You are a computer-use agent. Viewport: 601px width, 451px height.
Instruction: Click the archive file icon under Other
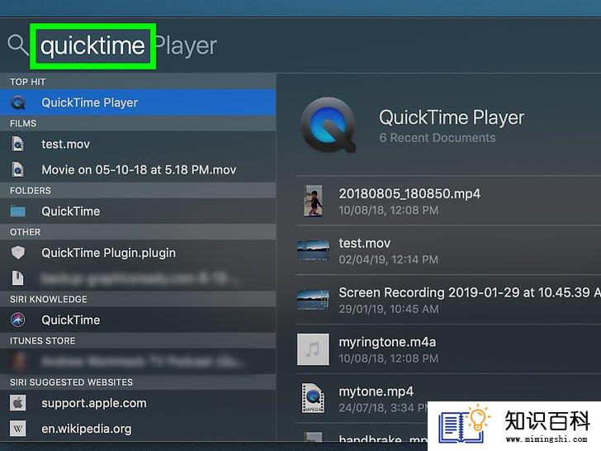[x=17, y=278]
